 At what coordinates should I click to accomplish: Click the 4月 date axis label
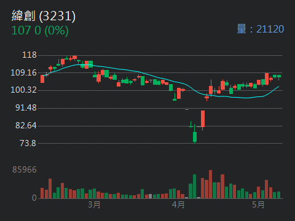point(178,204)
